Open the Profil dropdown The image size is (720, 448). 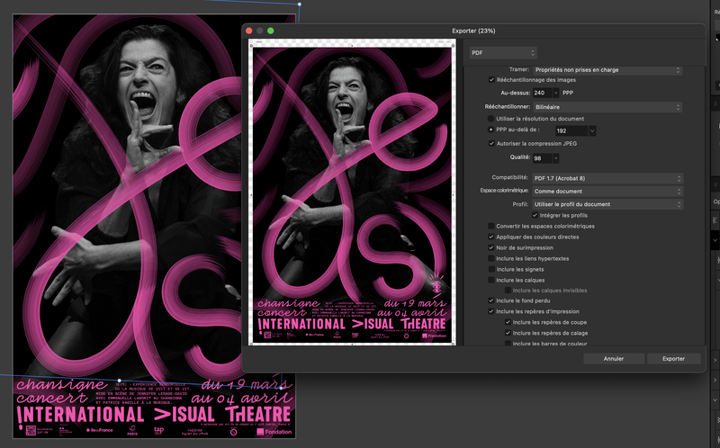(x=606, y=204)
